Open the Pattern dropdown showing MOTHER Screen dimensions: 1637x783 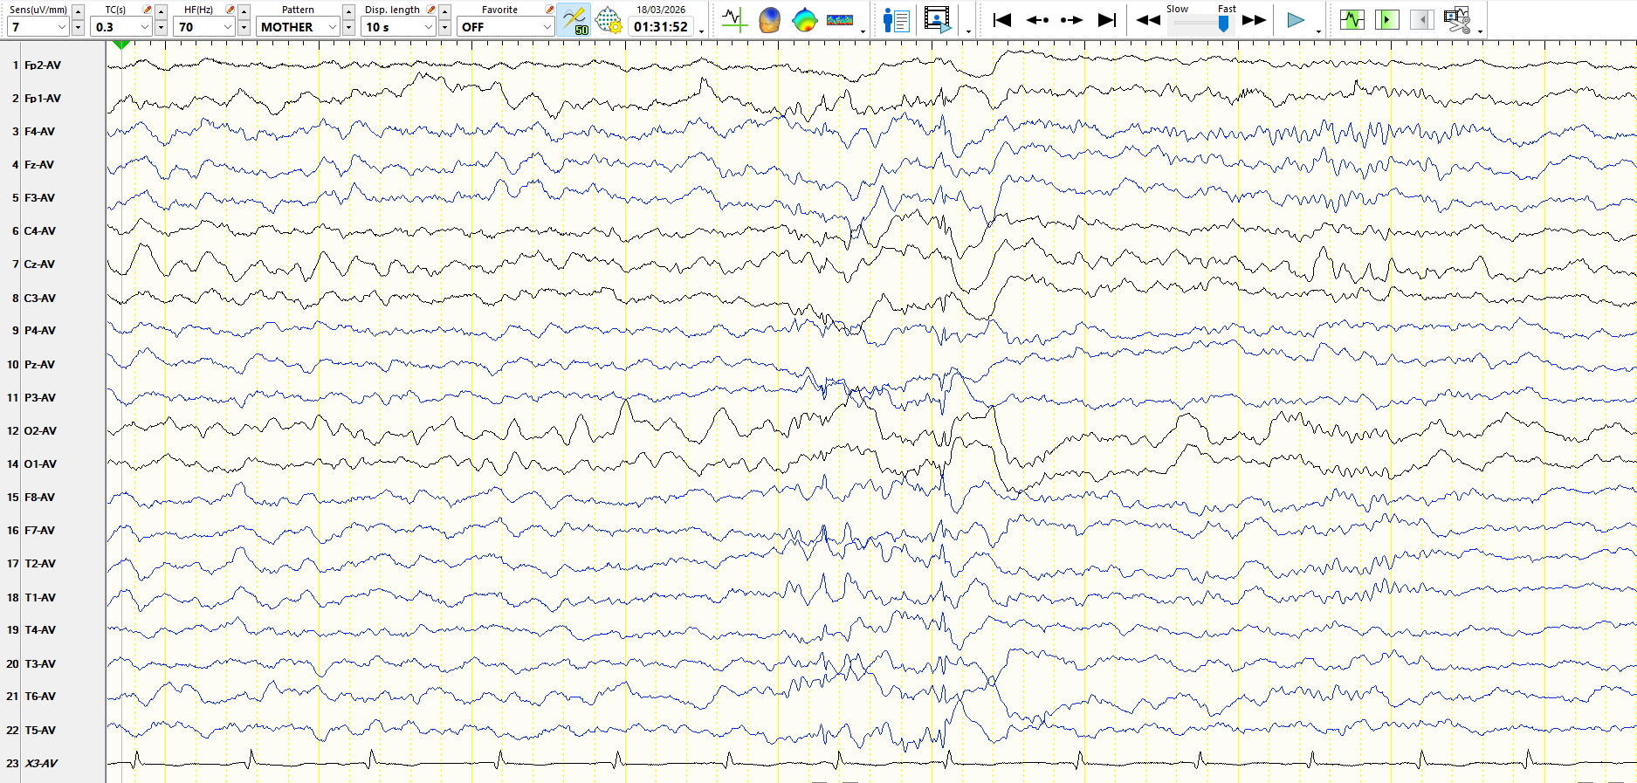point(298,27)
